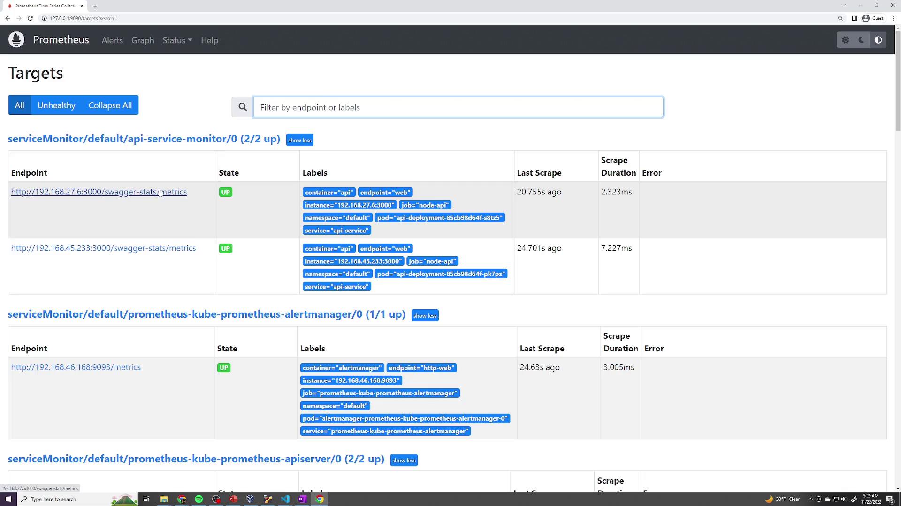Open the browser zoom magnifier icon
Viewport: 901px width, 506px height.
click(840, 18)
